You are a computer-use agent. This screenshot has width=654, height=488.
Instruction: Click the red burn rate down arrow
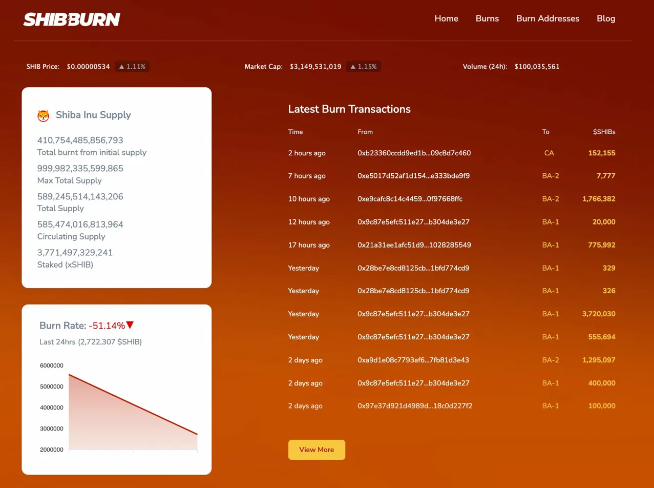point(130,326)
